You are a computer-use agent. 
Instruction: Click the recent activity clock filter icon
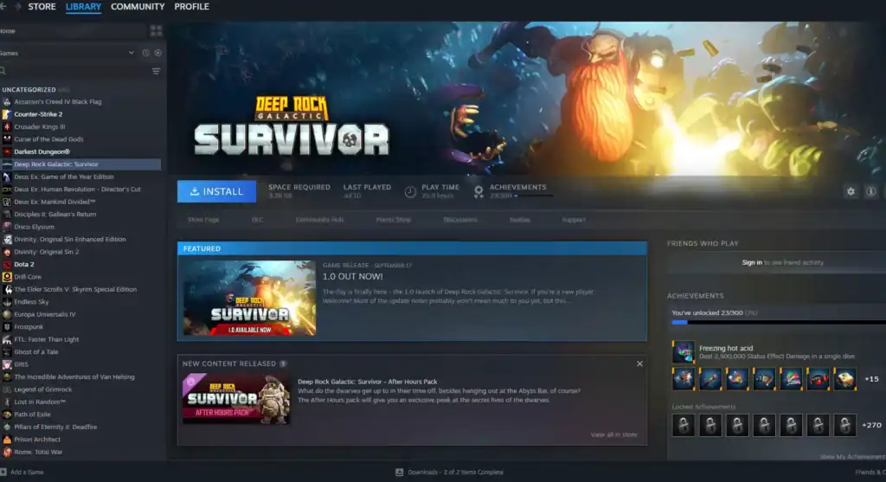[x=145, y=53]
